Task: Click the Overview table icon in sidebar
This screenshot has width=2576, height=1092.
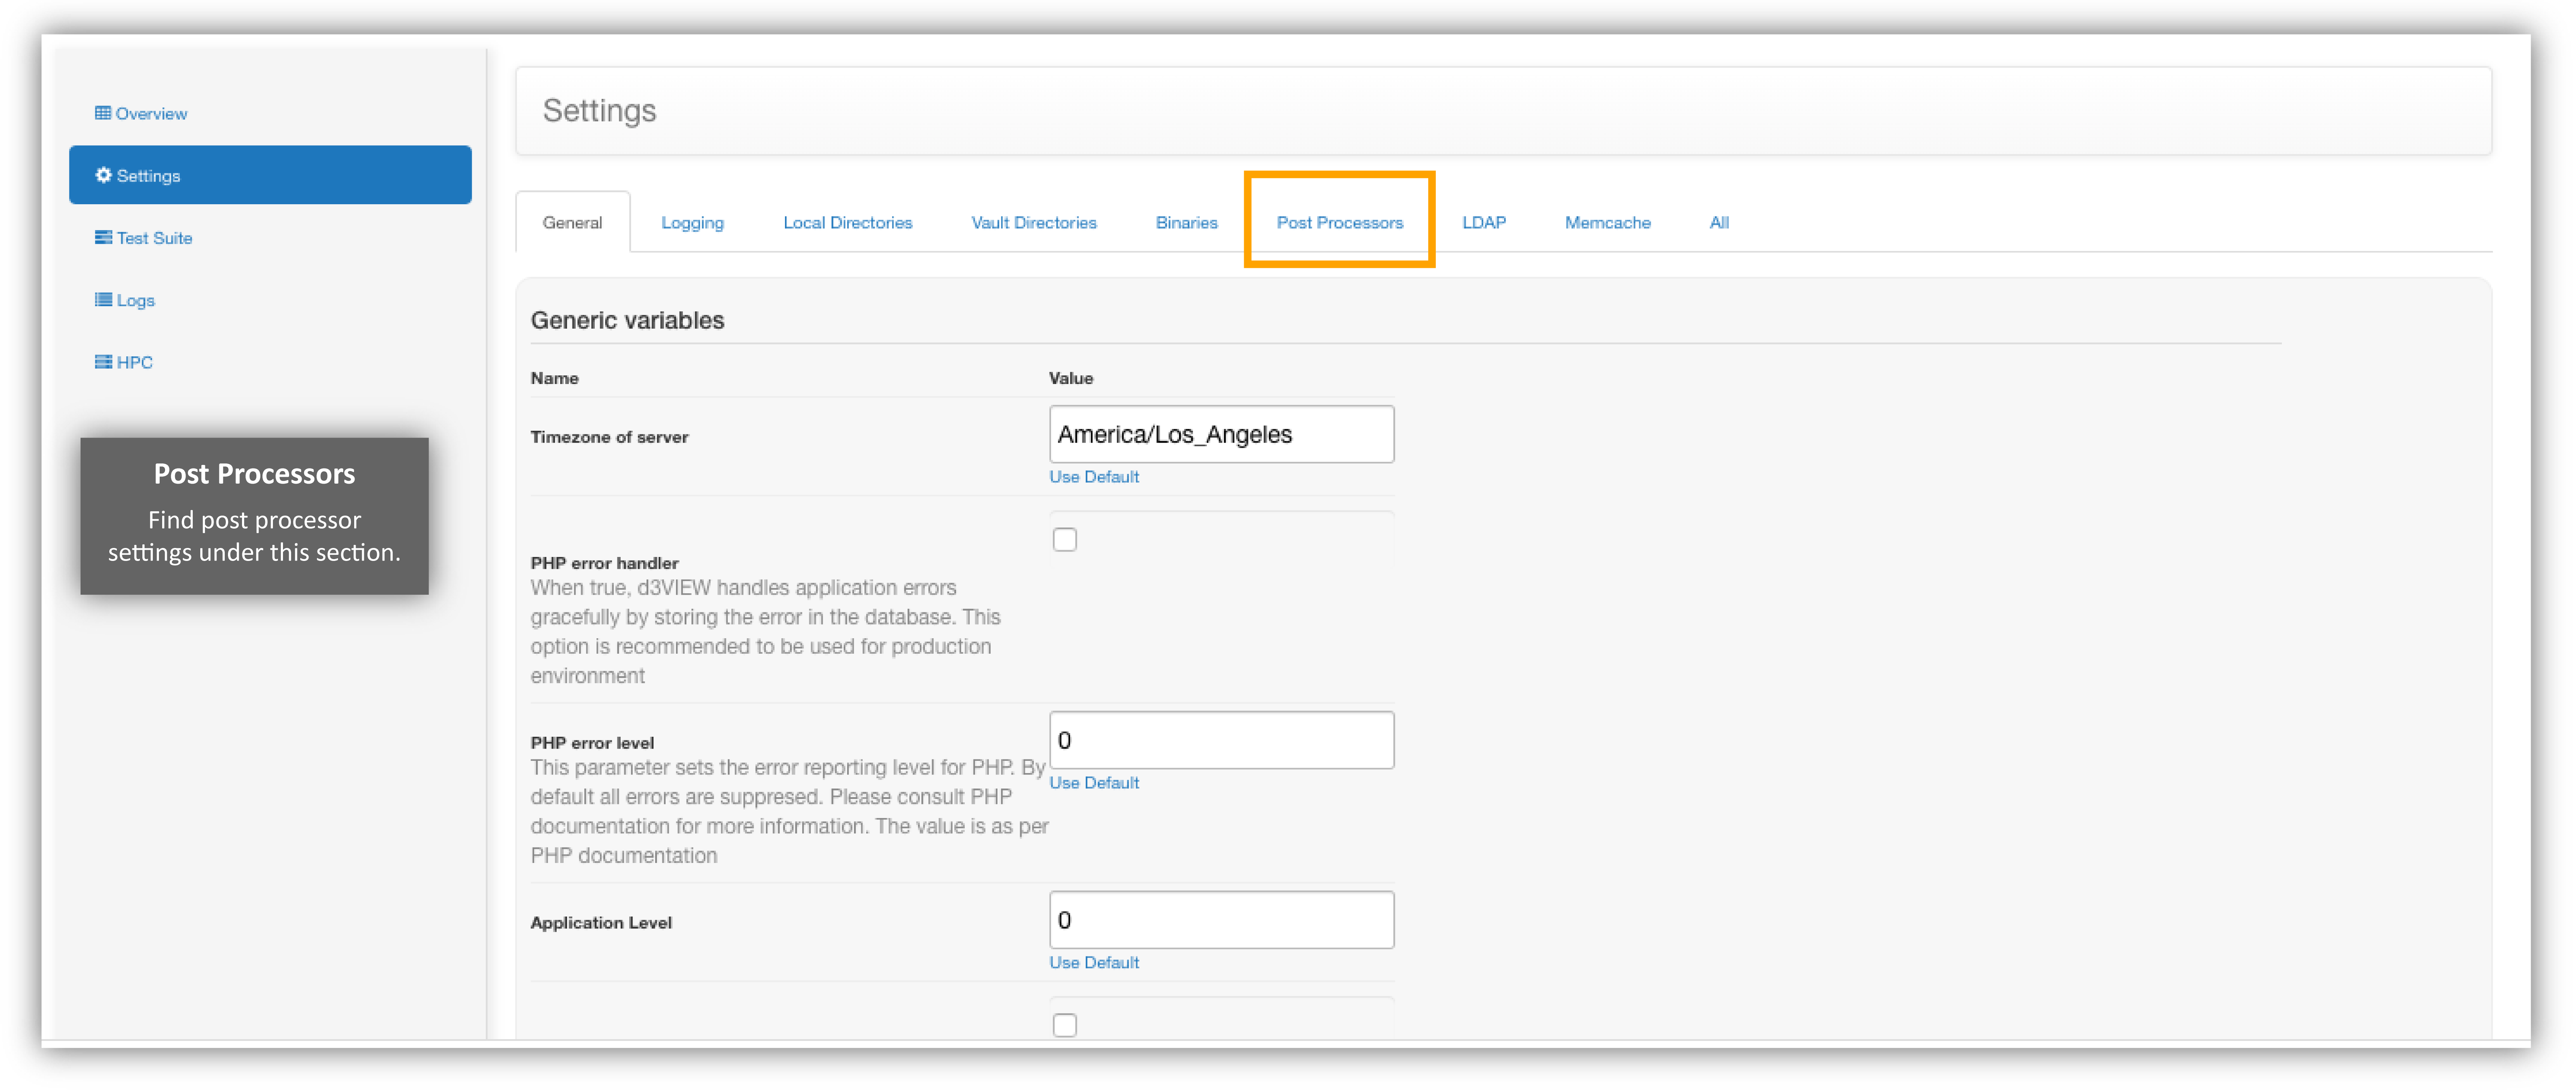Action: pyautogui.click(x=103, y=113)
